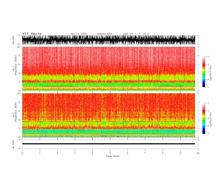The image size is (223, 172).
Task: Select the "ch.1 Frequency (kHz)" axis label
Action: point(15,65)
